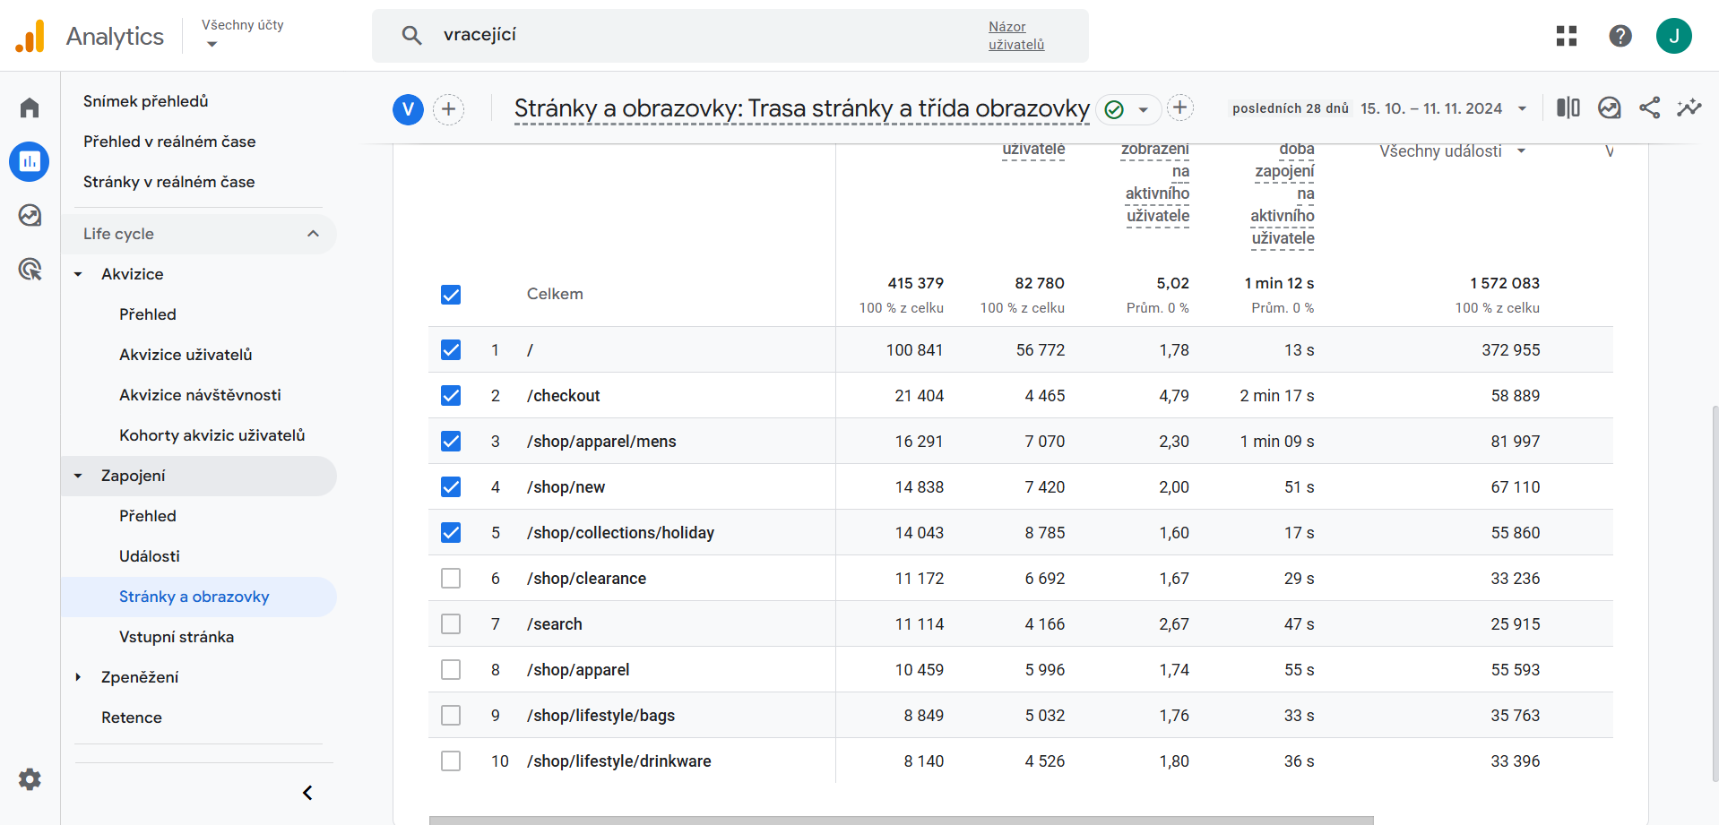This screenshot has width=1719, height=825.
Task: Click the Google Analytics logo
Action: pyautogui.click(x=30, y=36)
